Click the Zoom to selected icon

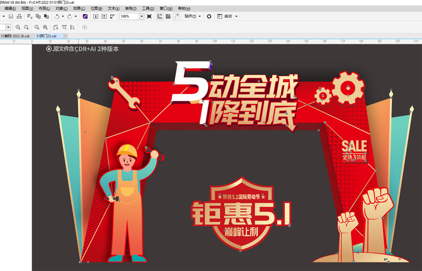[37, 27]
